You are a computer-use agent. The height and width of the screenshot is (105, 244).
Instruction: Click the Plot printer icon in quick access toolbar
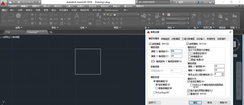19,2
